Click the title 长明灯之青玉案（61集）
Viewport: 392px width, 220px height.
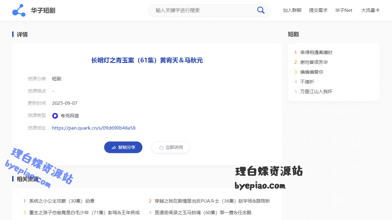[x=147, y=61]
